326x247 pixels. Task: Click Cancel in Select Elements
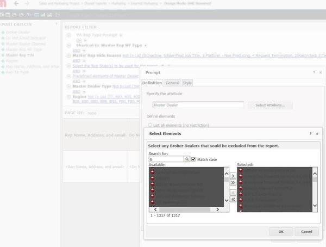pyautogui.click(x=306, y=232)
